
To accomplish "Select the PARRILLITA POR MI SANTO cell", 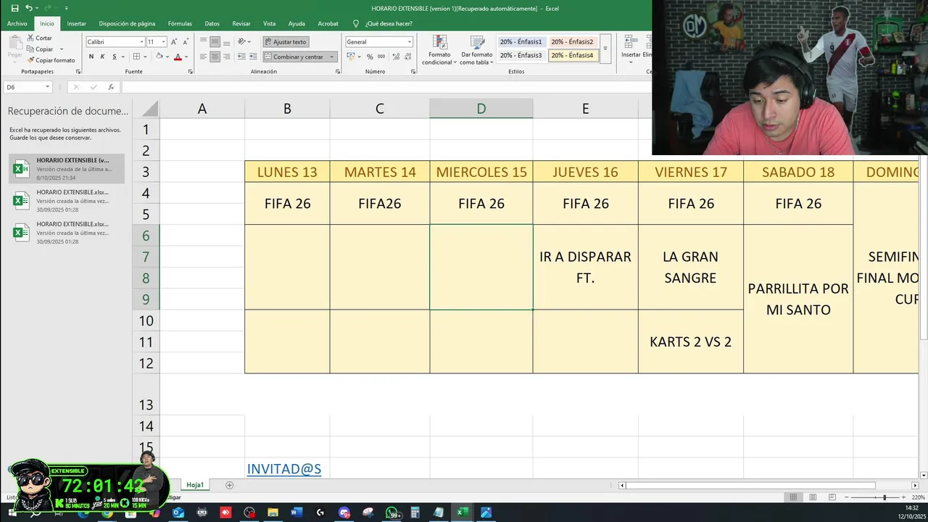I will (x=798, y=299).
